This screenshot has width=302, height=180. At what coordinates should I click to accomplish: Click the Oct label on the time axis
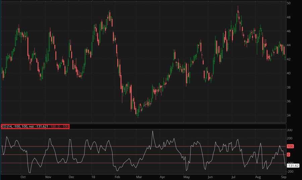tap(23, 176)
